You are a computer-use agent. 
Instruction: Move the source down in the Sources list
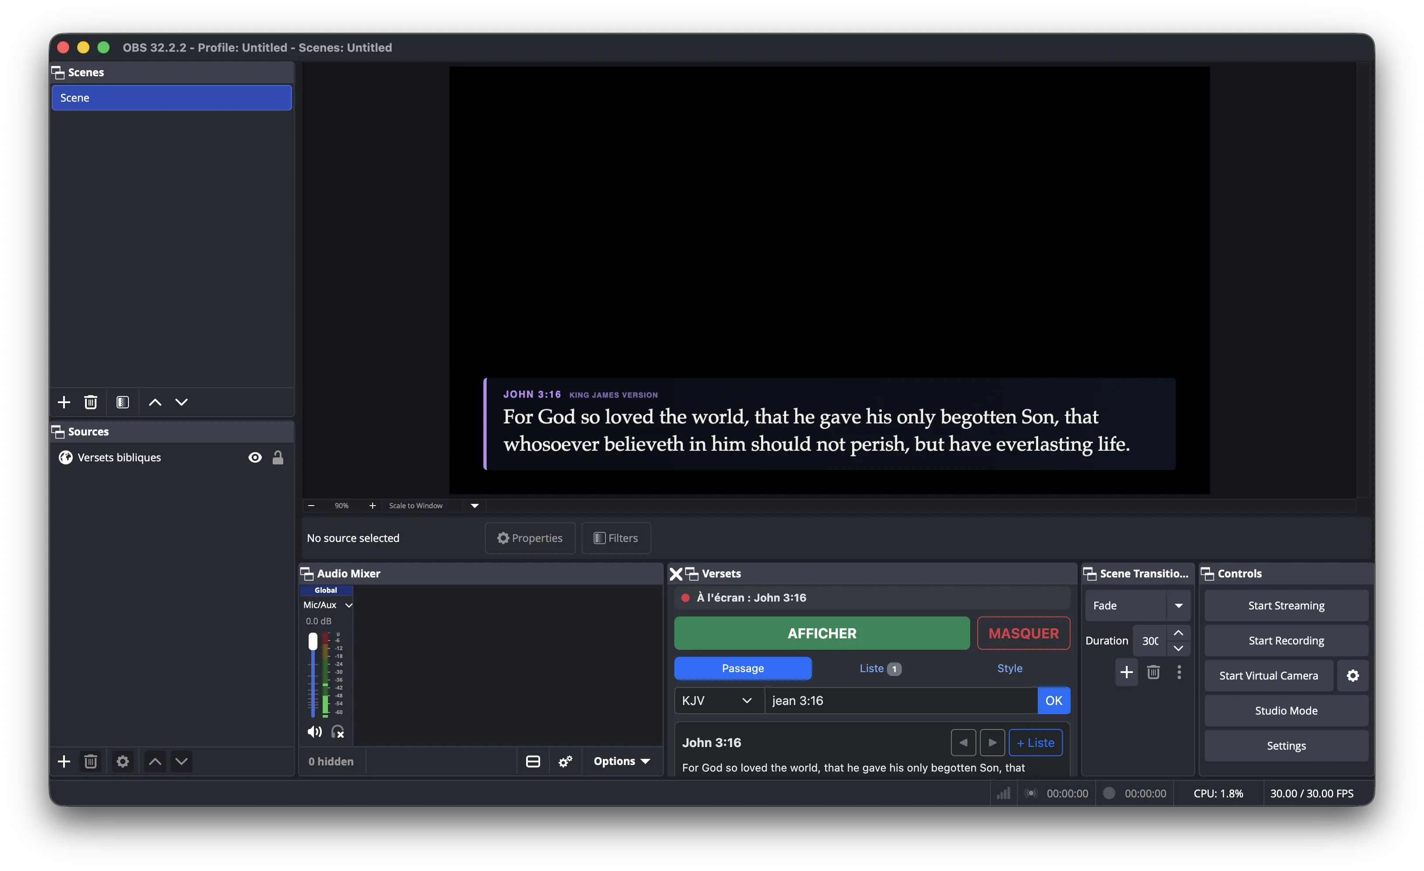[x=182, y=761]
